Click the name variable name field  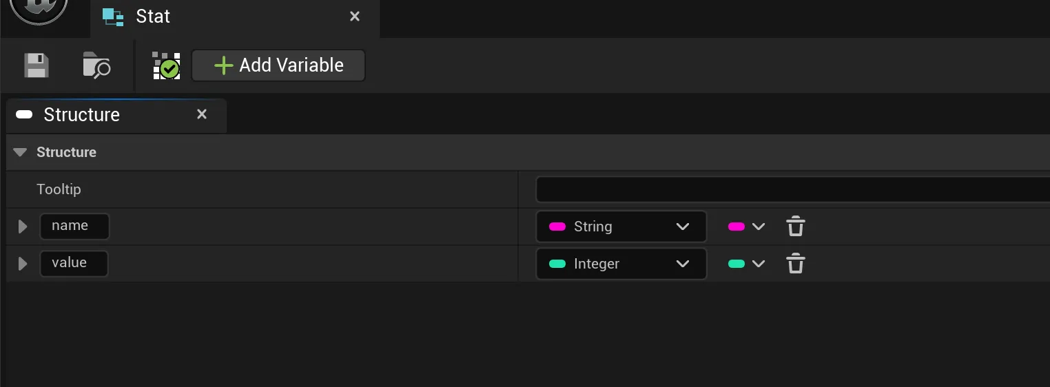pos(74,226)
